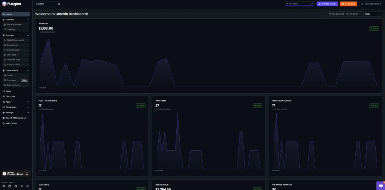Open Website Builder in sidebar
Screen dimensions: 385x190
click(16, 24)
